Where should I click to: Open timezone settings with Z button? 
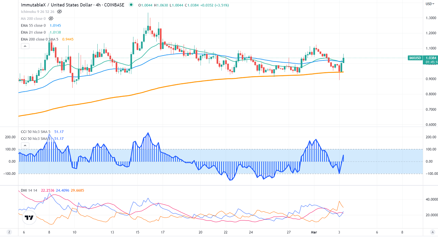pos(10,233)
